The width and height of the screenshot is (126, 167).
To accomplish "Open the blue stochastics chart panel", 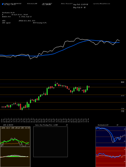I will point(111,137).
